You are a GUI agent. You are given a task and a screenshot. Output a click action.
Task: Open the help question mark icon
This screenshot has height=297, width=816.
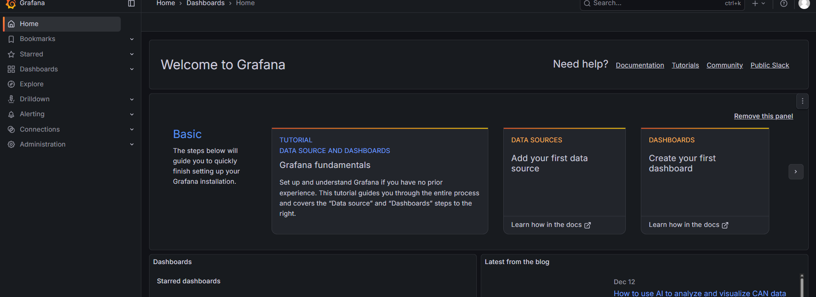[x=783, y=3]
